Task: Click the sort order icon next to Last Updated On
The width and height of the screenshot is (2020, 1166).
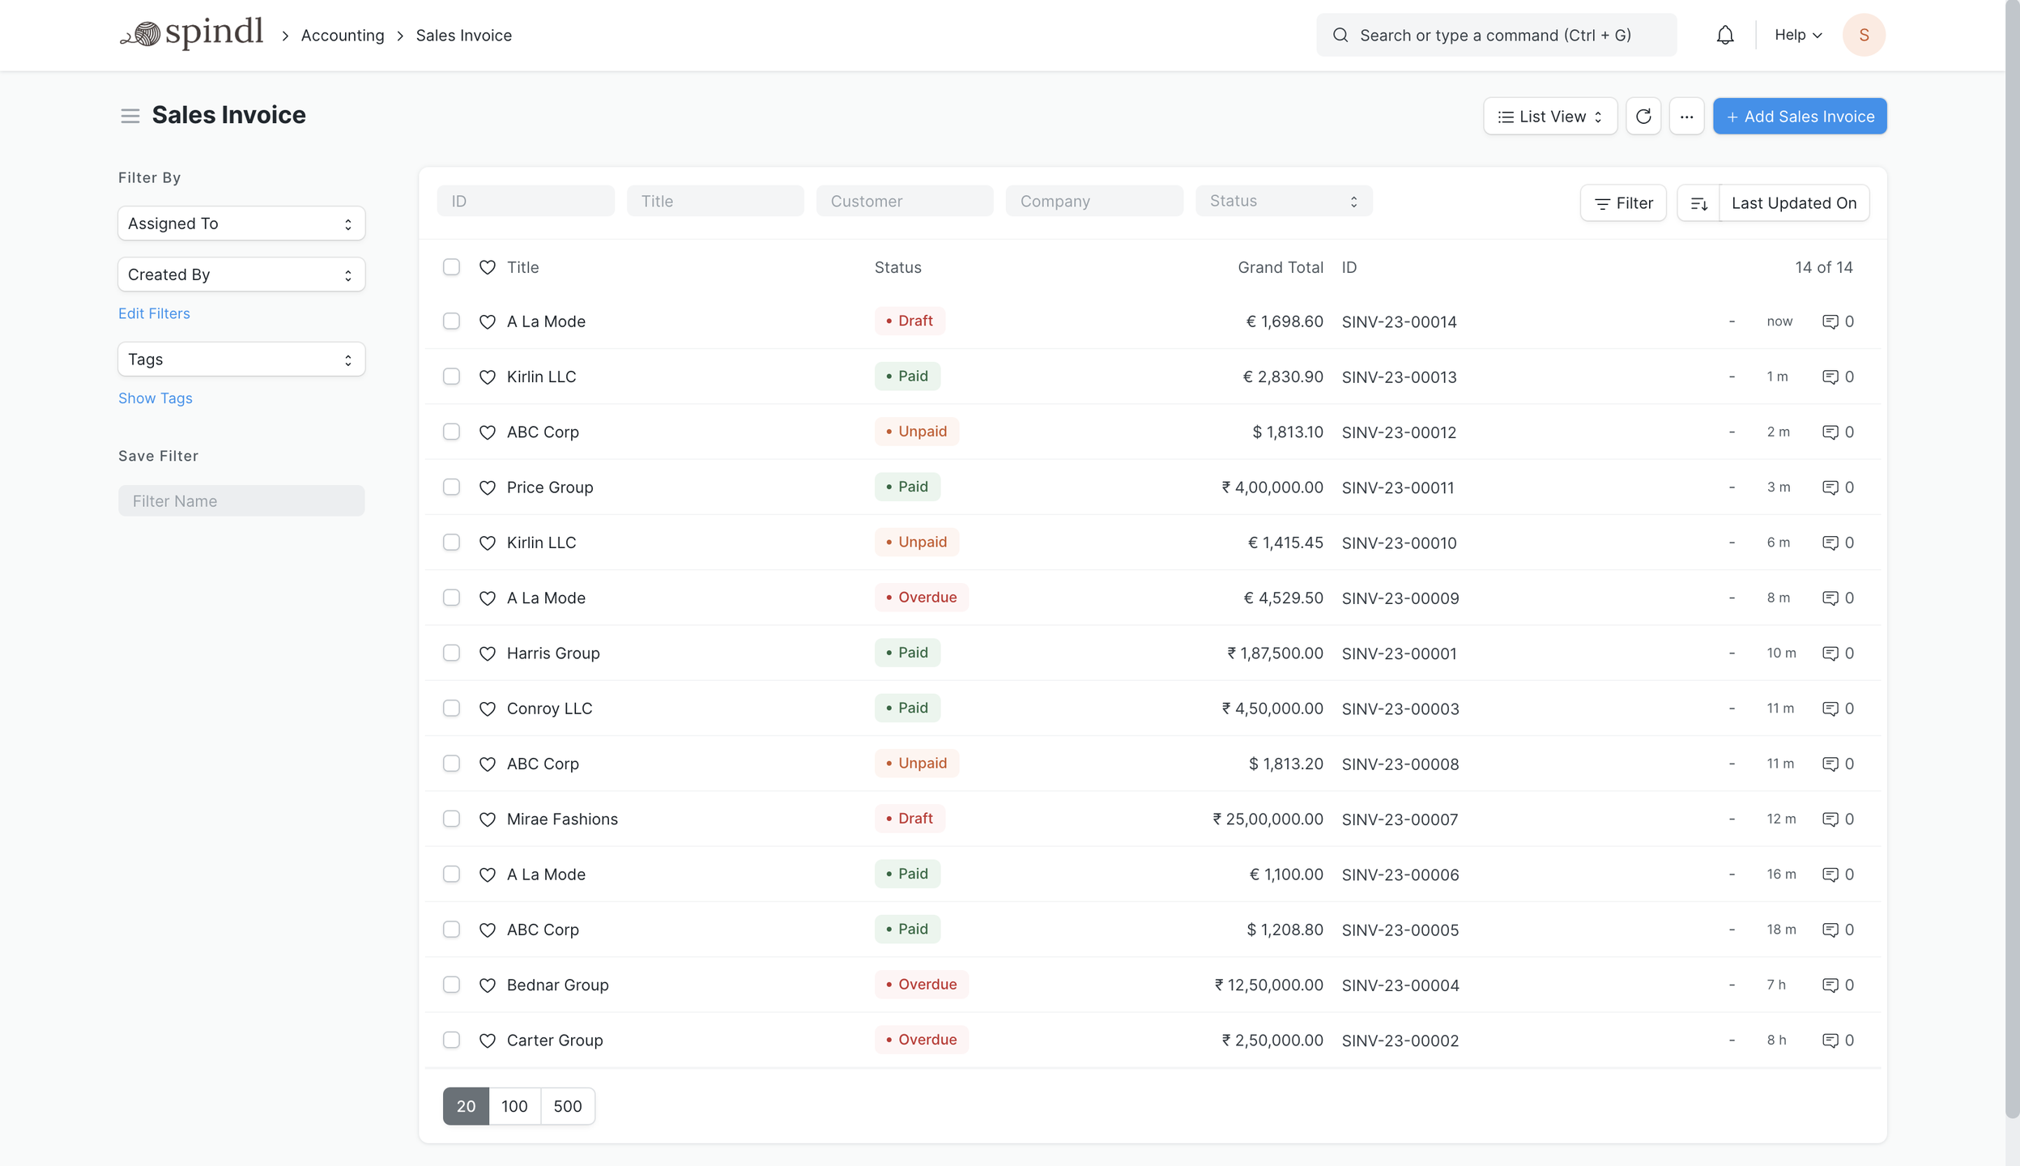Action: (1699, 202)
